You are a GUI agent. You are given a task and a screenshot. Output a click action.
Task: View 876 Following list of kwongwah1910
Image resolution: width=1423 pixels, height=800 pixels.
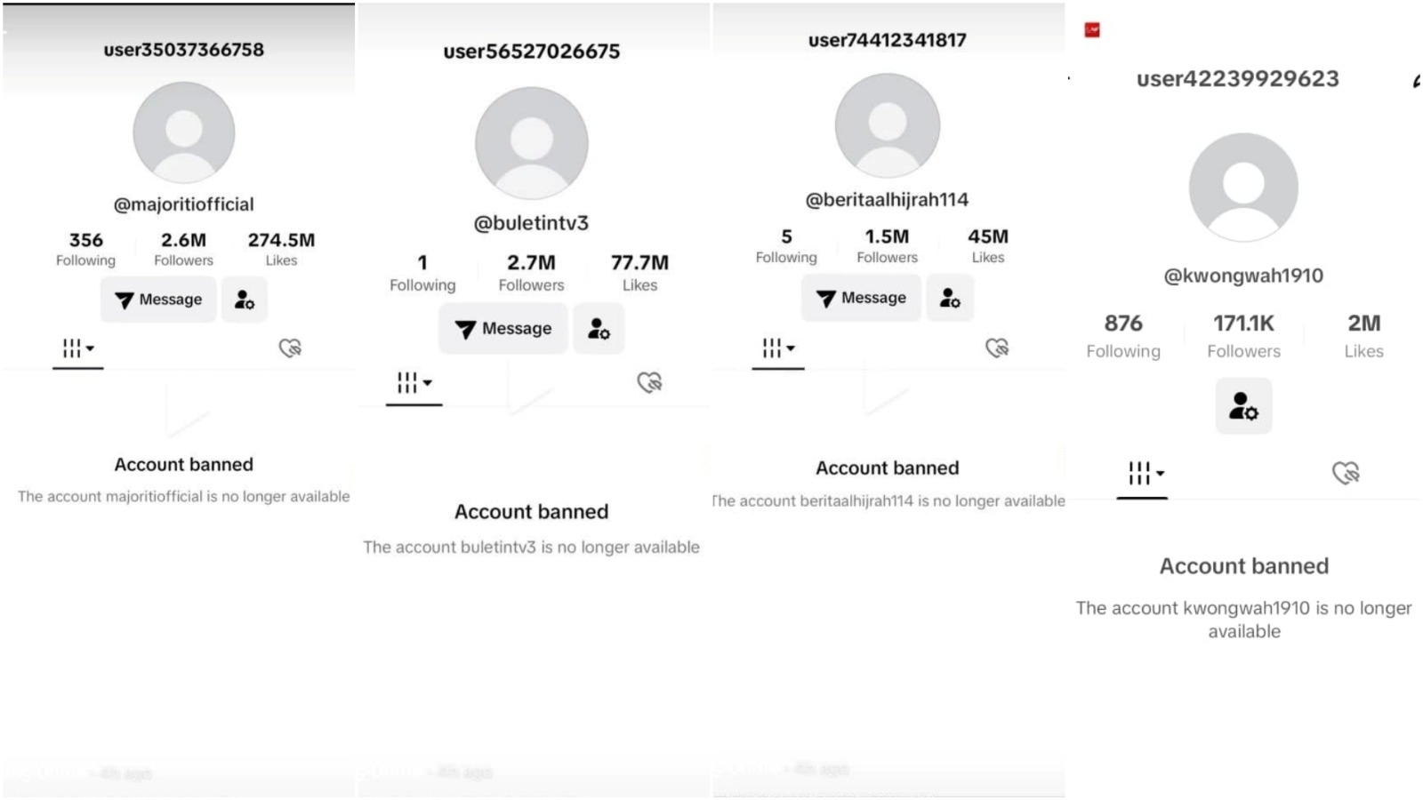(1123, 335)
